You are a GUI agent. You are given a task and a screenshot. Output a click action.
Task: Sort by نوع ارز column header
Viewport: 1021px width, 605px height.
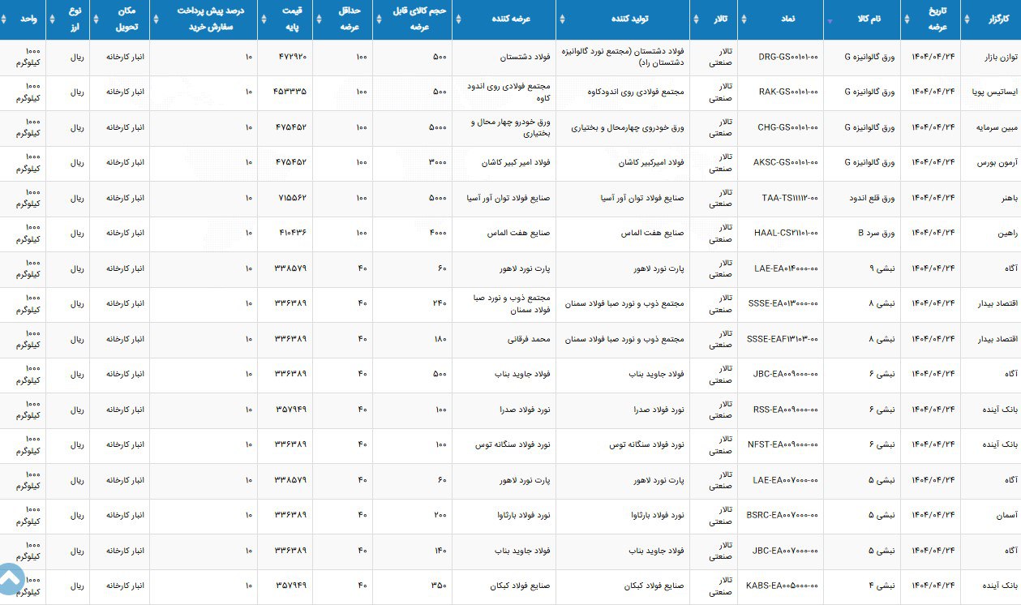coord(53,20)
